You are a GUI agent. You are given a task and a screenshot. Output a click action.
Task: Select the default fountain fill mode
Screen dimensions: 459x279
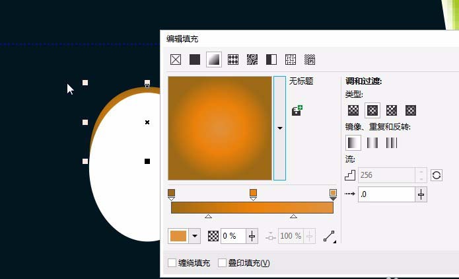(x=353, y=143)
